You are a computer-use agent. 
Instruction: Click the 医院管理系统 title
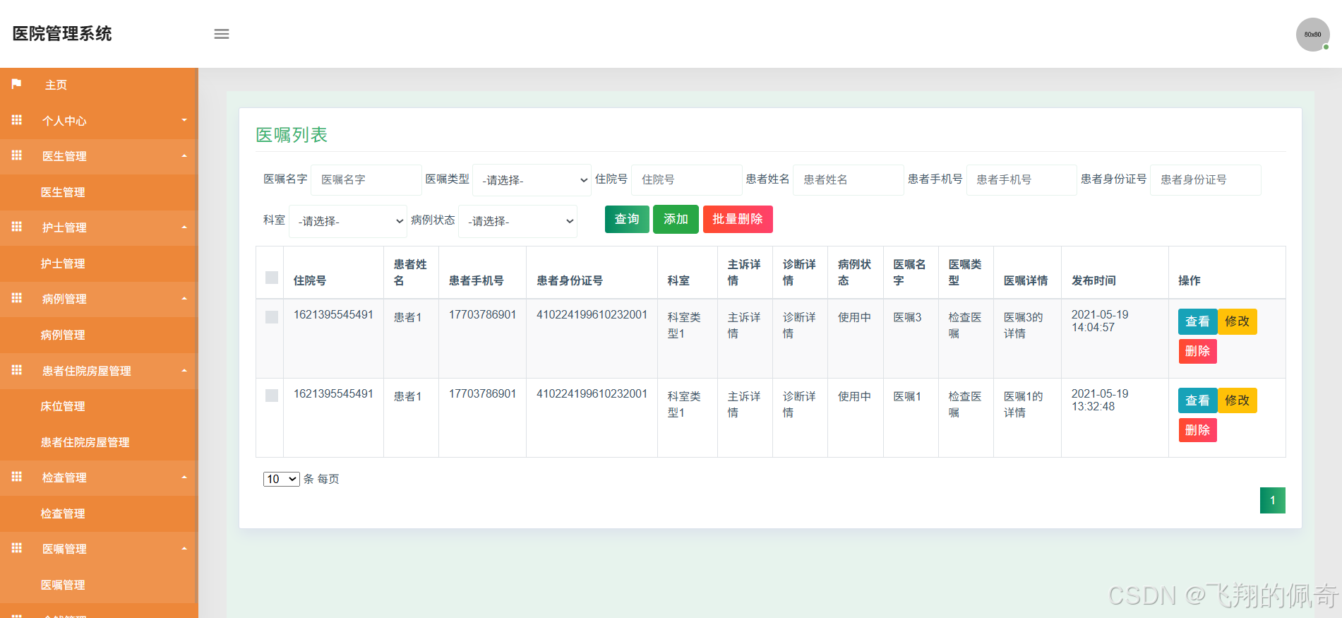coord(62,34)
